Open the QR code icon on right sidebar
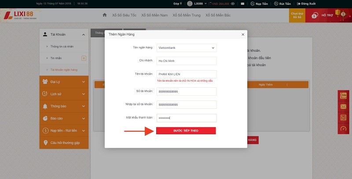Image resolution: width=352 pixels, height=179 pixels. (344, 118)
